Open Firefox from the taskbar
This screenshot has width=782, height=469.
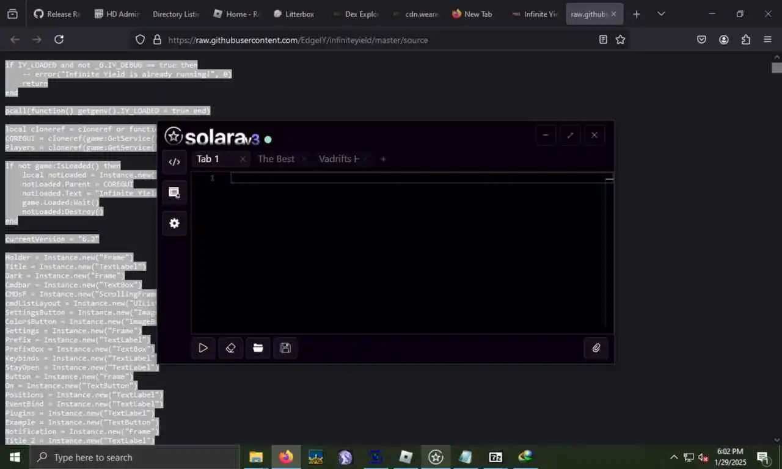[x=286, y=457]
